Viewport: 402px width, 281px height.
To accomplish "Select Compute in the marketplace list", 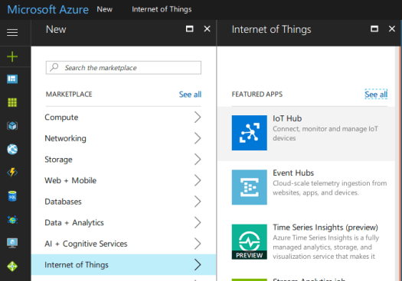I will (x=61, y=117).
